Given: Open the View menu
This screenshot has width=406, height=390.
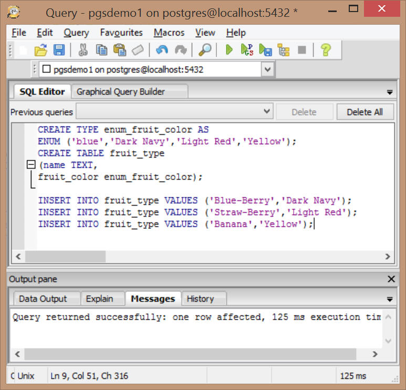Looking at the screenshot, I should click(205, 33).
